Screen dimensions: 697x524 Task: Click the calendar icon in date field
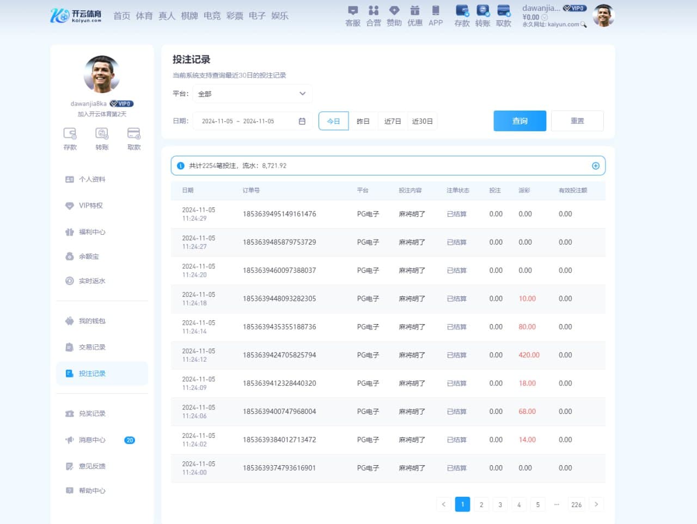coord(302,121)
